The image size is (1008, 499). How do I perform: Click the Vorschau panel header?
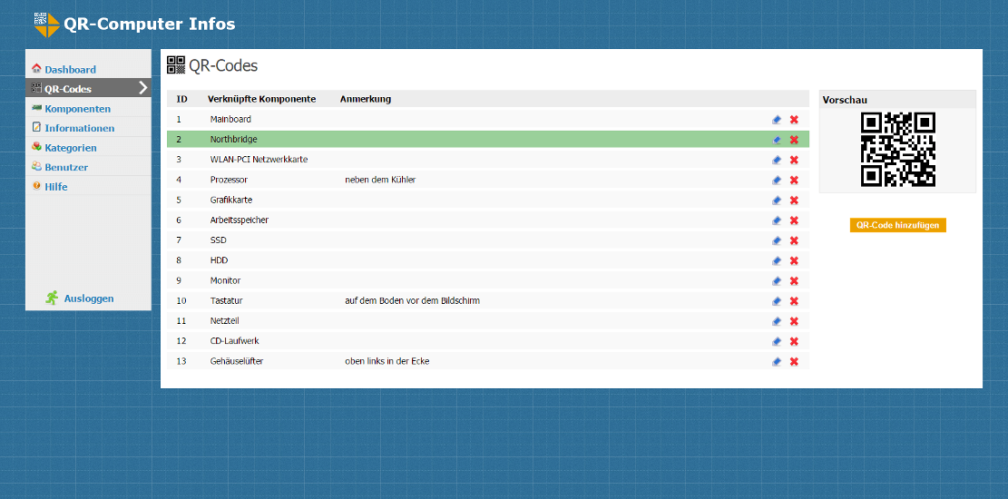pyautogui.click(x=896, y=100)
